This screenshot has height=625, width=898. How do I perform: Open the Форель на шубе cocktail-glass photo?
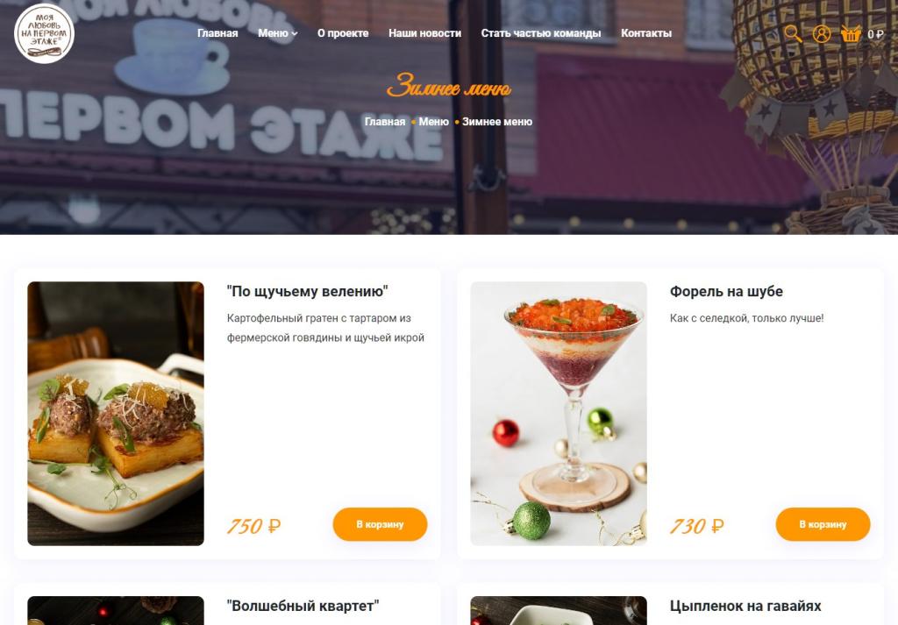click(559, 413)
